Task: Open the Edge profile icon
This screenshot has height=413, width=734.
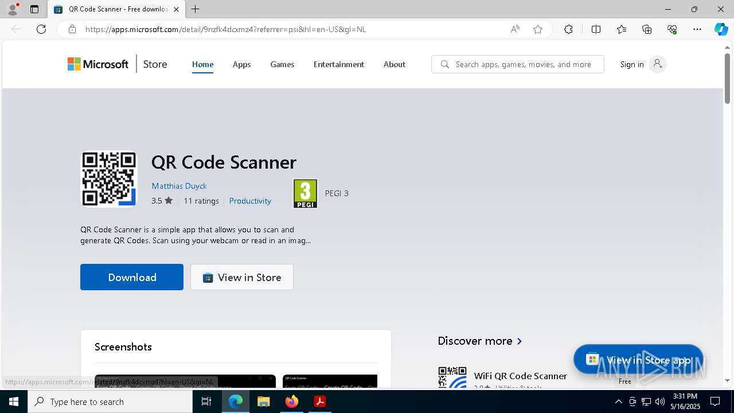Action: pos(13,9)
